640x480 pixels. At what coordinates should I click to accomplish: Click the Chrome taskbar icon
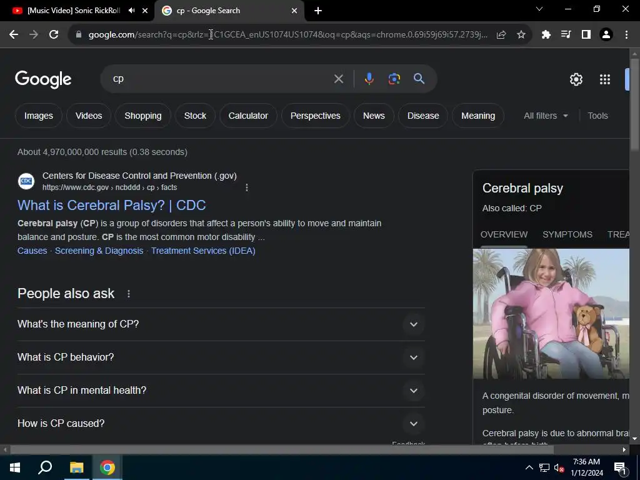point(107,467)
